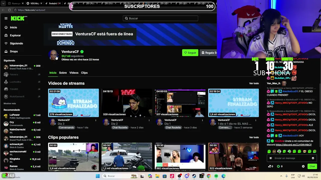Viewport: 321px width, 180px height.
Task: Open TithiRD channel in Siguiendo list
Action: pos(22,89)
